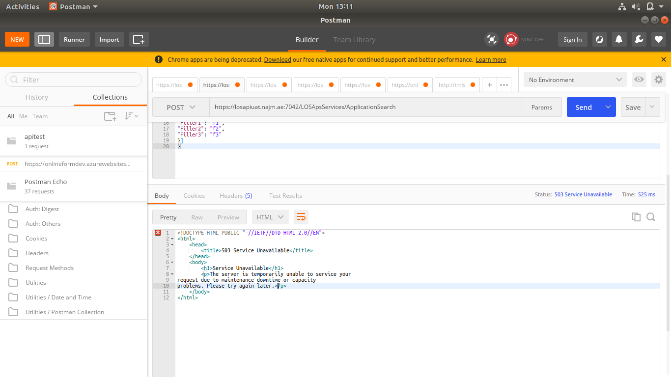Click the environment quick look eye icon

[x=639, y=80]
